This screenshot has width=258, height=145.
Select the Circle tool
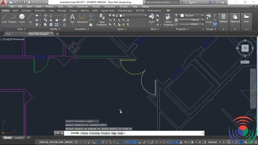pos(22,19)
